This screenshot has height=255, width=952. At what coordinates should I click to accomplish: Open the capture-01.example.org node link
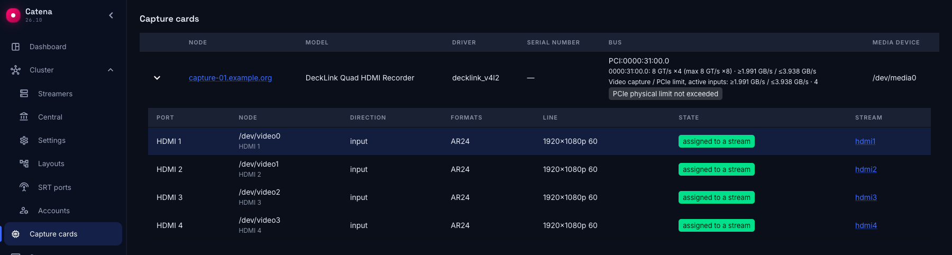[x=230, y=78]
